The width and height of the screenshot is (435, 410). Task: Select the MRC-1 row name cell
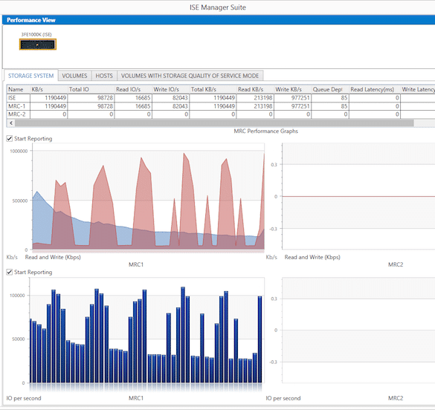pyautogui.click(x=19, y=106)
